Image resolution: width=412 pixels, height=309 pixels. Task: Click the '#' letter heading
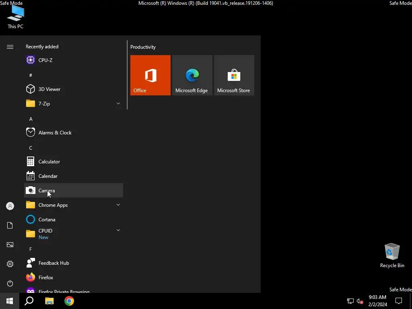(31, 75)
